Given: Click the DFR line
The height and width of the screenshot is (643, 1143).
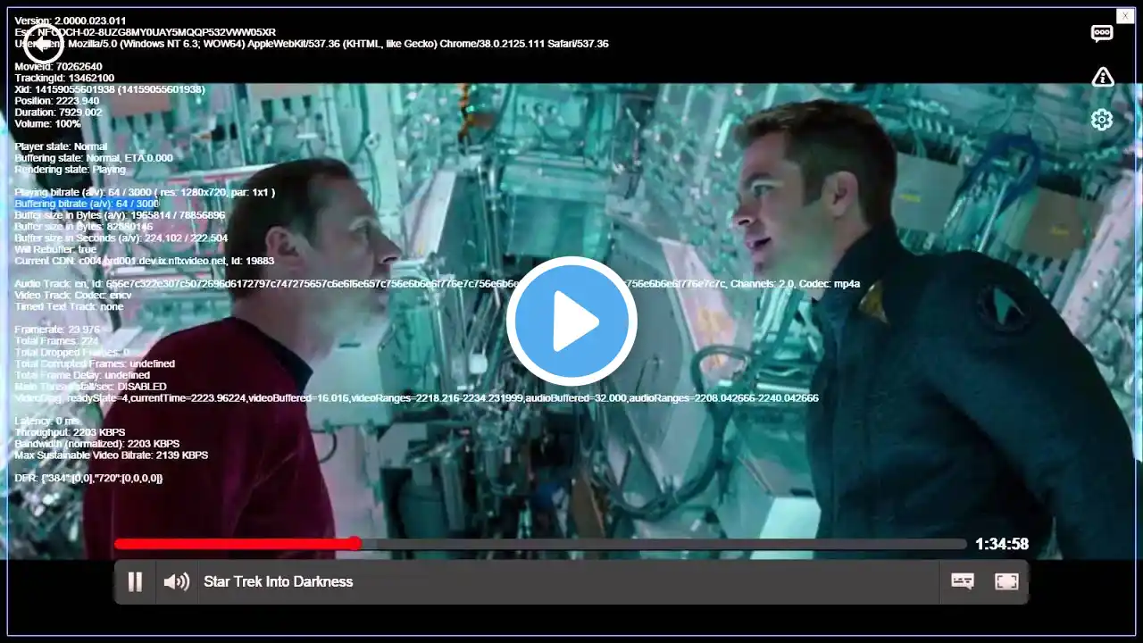Looking at the screenshot, I should [x=88, y=479].
